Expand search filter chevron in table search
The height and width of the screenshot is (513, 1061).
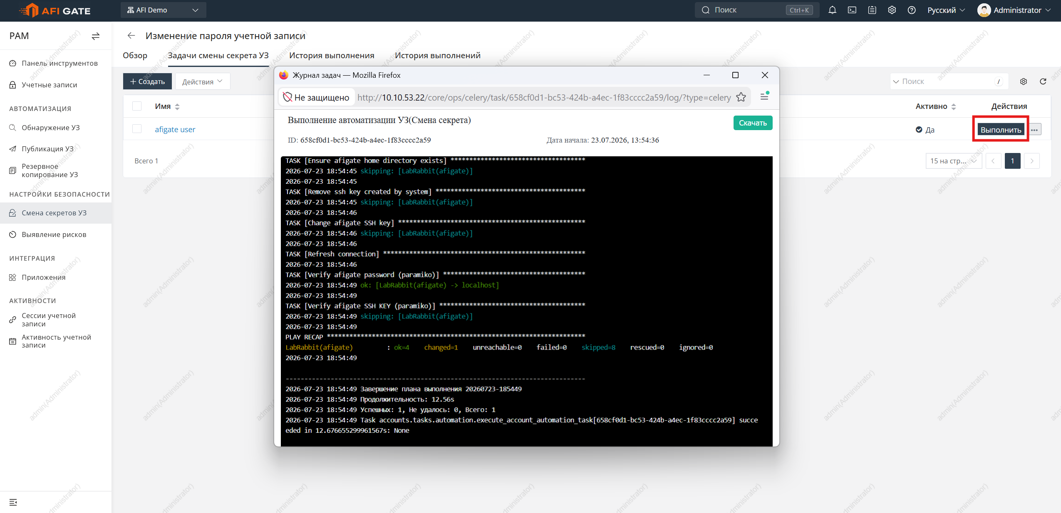pyautogui.click(x=896, y=81)
